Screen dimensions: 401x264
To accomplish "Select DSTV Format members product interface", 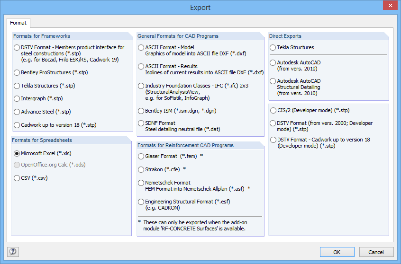I will pos(18,47).
